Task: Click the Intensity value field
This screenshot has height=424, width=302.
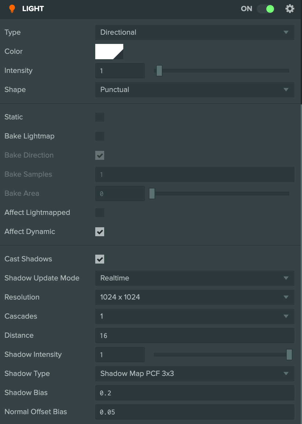Action: [120, 71]
